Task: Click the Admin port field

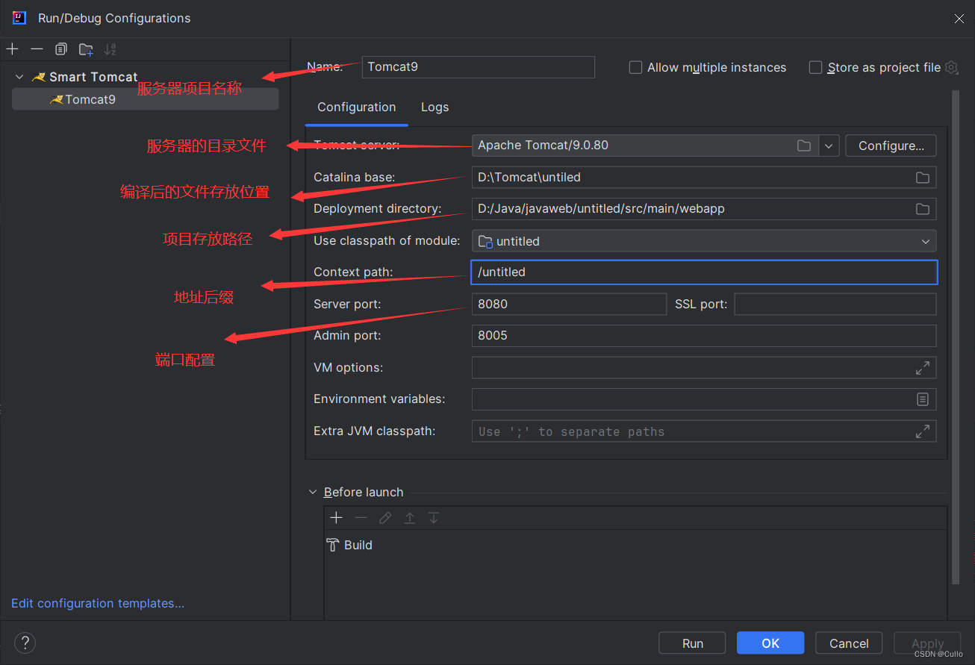Action: (704, 336)
